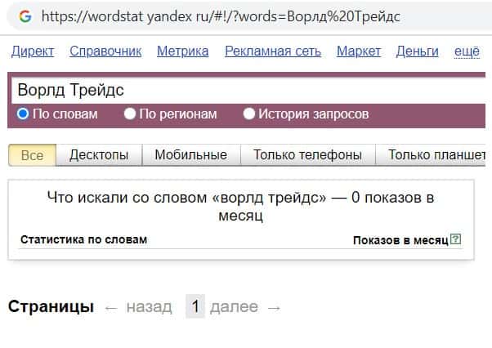The image size is (492, 348).
Task: Open the Справочник link
Action: tap(105, 51)
